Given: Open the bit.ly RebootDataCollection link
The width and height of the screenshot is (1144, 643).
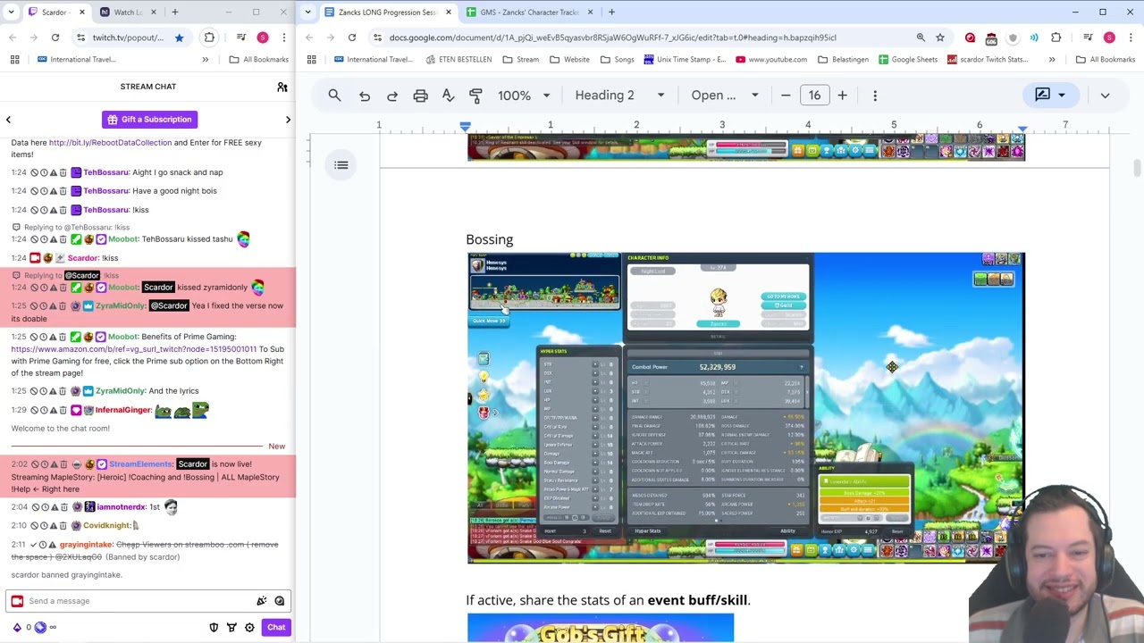Looking at the screenshot, I should pos(110,143).
